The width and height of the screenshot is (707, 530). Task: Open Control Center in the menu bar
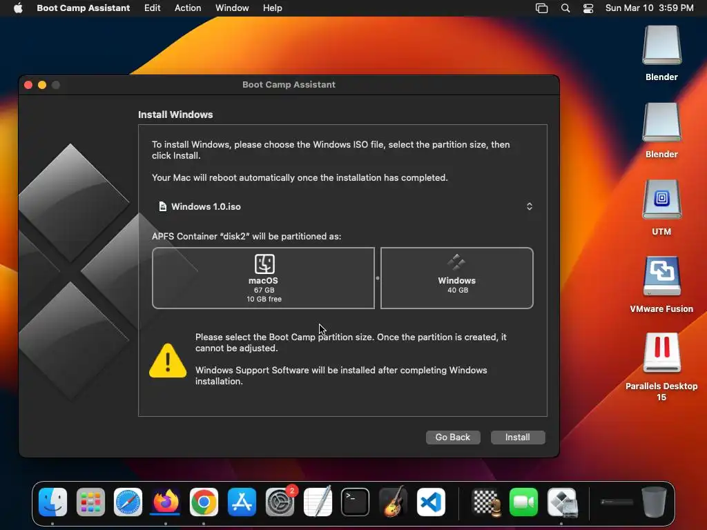click(588, 8)
